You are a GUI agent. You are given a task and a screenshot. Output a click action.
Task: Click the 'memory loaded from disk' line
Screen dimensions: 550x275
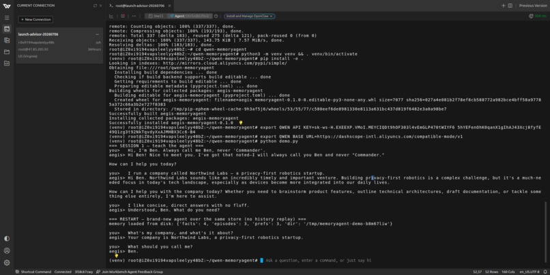point(250,224)
